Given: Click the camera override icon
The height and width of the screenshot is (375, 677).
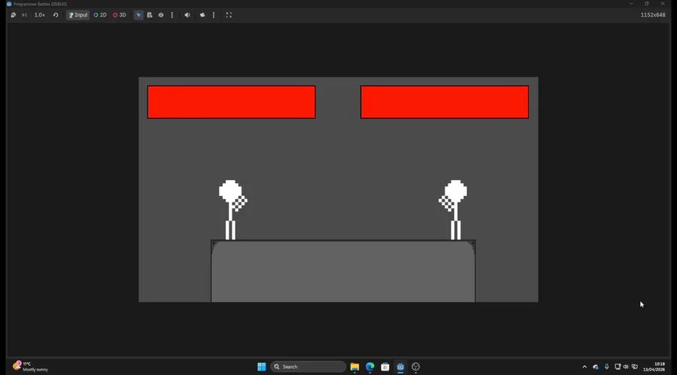Looking at the screenshot, I should point(202,15).
